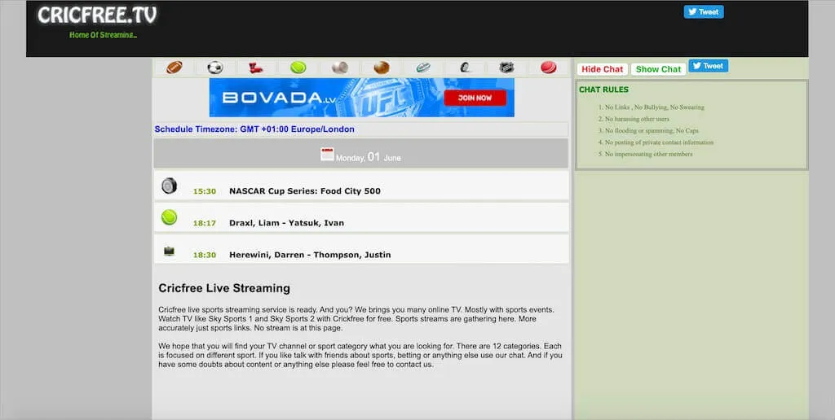Viewport: 835px width, 420px height.
Task: Open the Draxl, Liam - Yatsuk, Ivan match
Action: pos(286,223)
